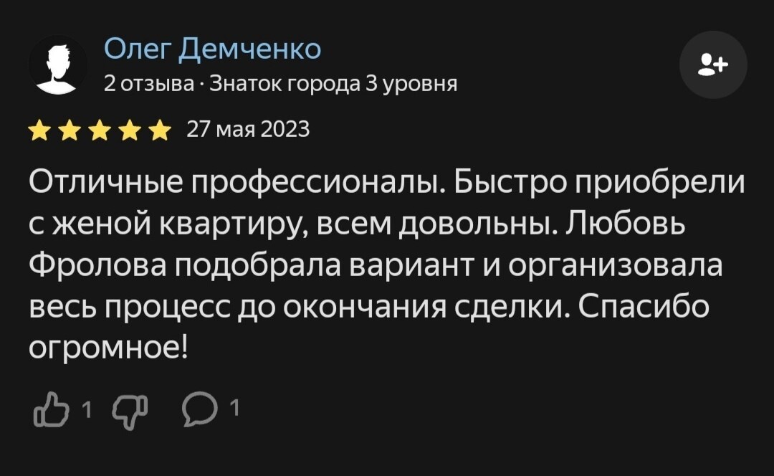This screenshot has width=774, height=476.
Task: Click the review date 27 мая 2023
Action: [248, 130]
